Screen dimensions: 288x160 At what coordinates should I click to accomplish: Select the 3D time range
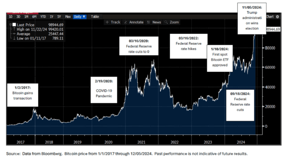tap(18, 17)
